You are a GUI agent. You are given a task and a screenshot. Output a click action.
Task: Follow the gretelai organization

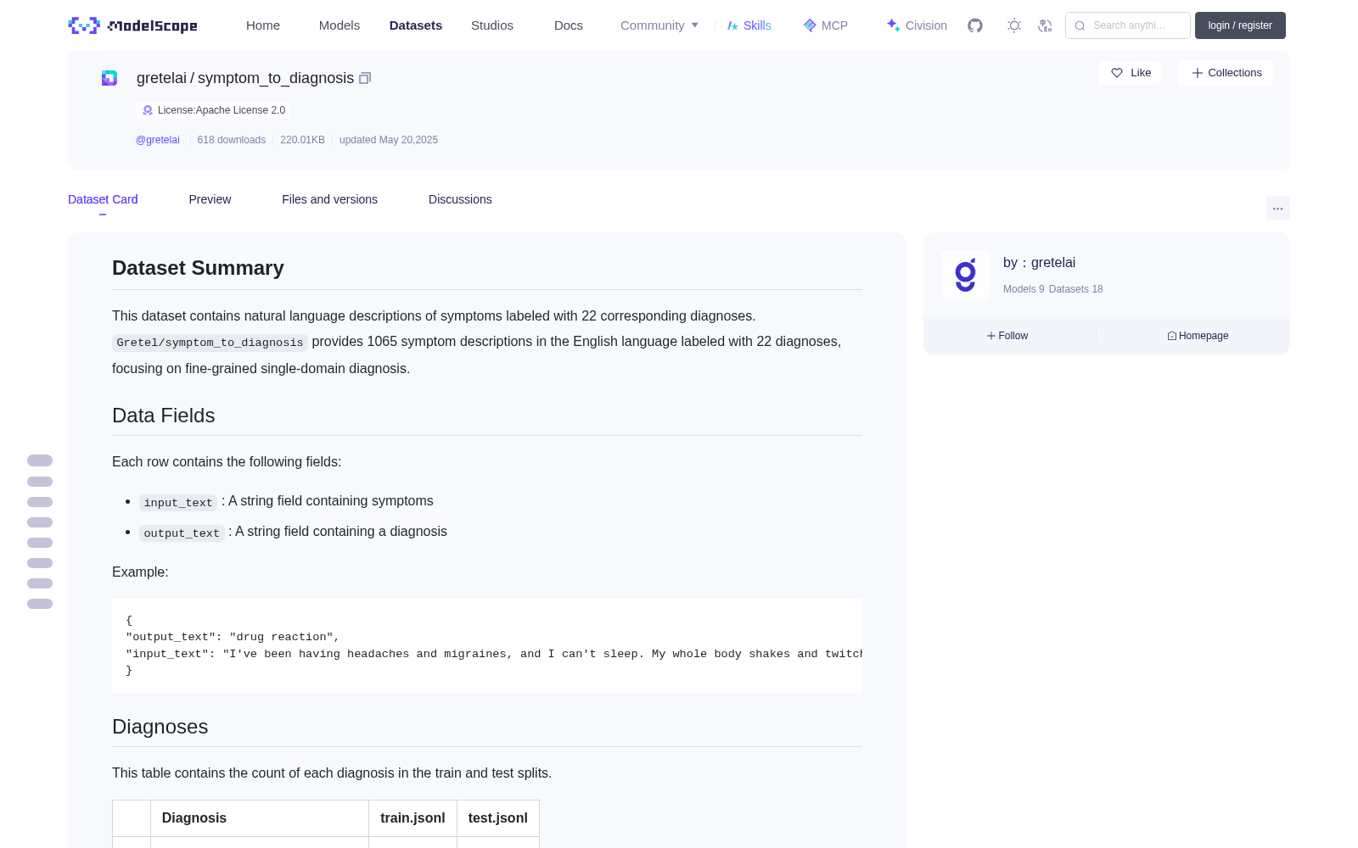click(x=1007, y=336)
